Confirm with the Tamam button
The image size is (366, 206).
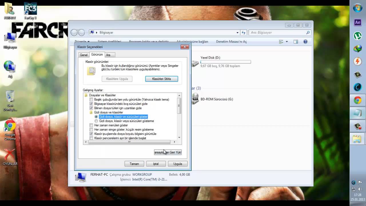tap(134, 164)
